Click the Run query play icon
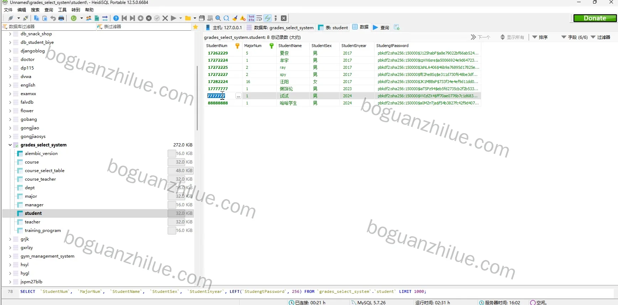This screenshot has height=305, width=618. coord(173,18)
